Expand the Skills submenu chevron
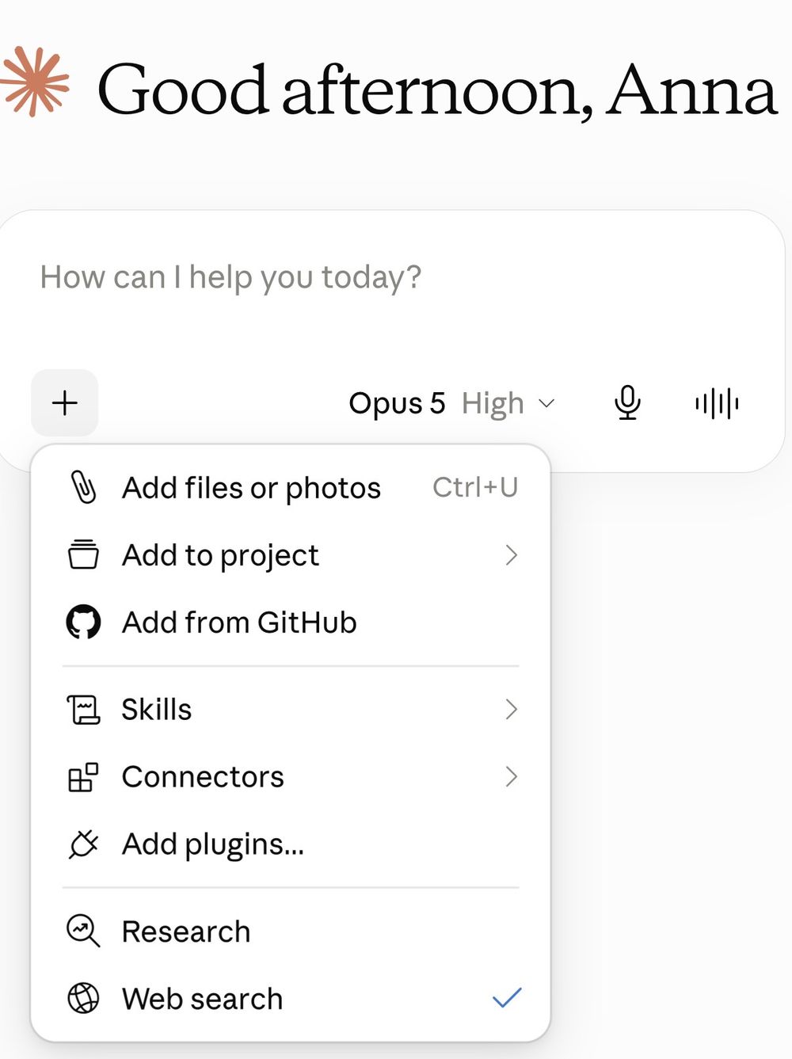This screenshot has height=1059, width=792. [x=511, y=709]
